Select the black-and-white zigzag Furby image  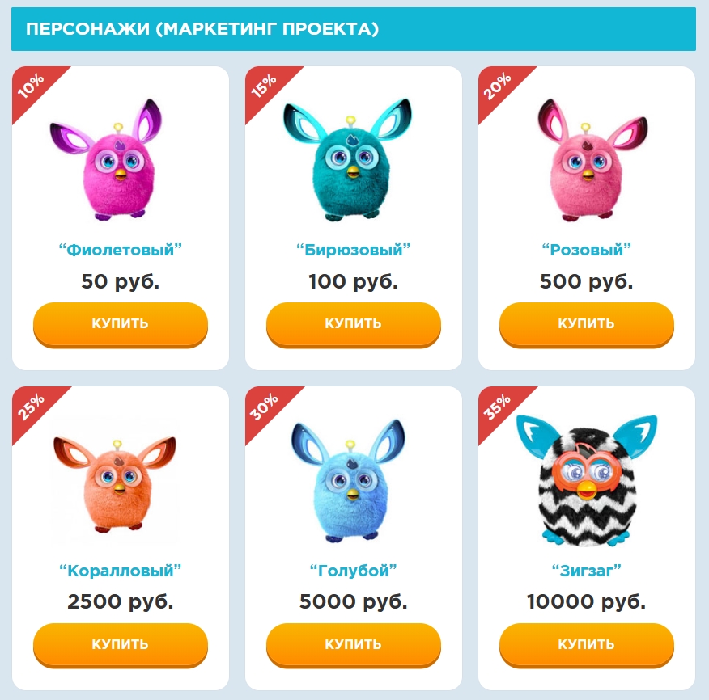[587, 480]
